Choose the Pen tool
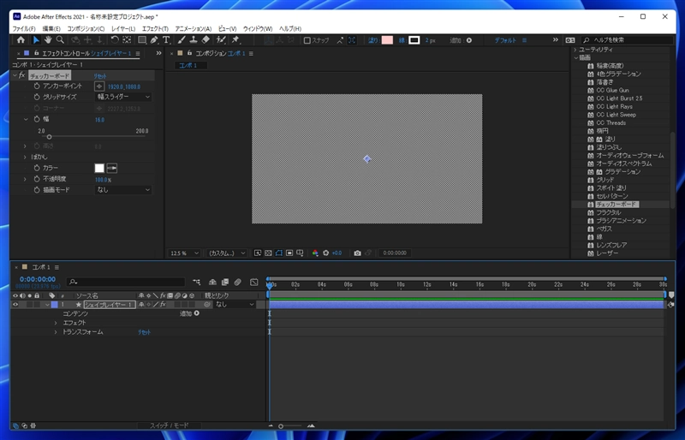The width and height of the screenshot is (685, 440). pyautogui.click(x=154, y=40)
